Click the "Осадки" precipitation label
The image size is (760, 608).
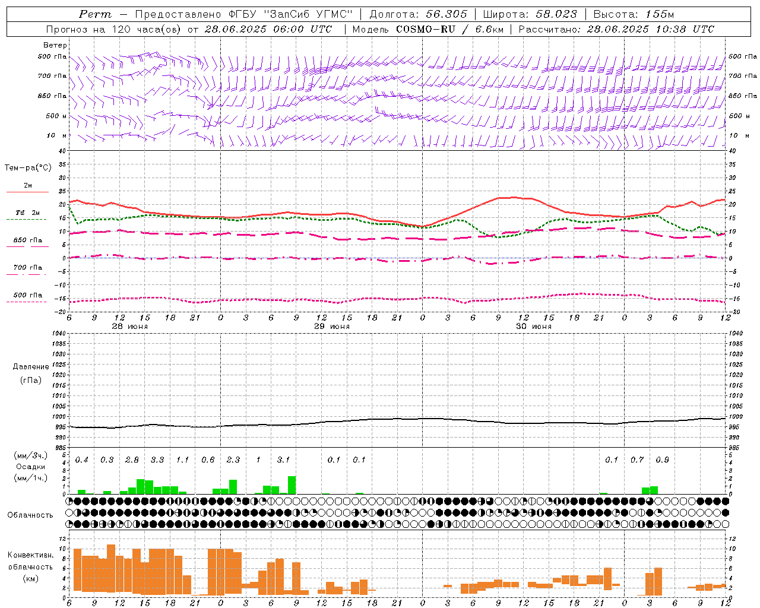[x=31, y=467]
